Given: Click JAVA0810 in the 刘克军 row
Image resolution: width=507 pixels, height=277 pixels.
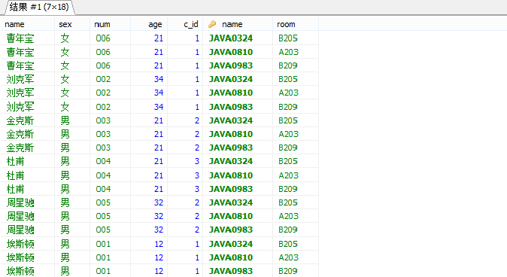Looking at the screenshot, I should 231,93.
